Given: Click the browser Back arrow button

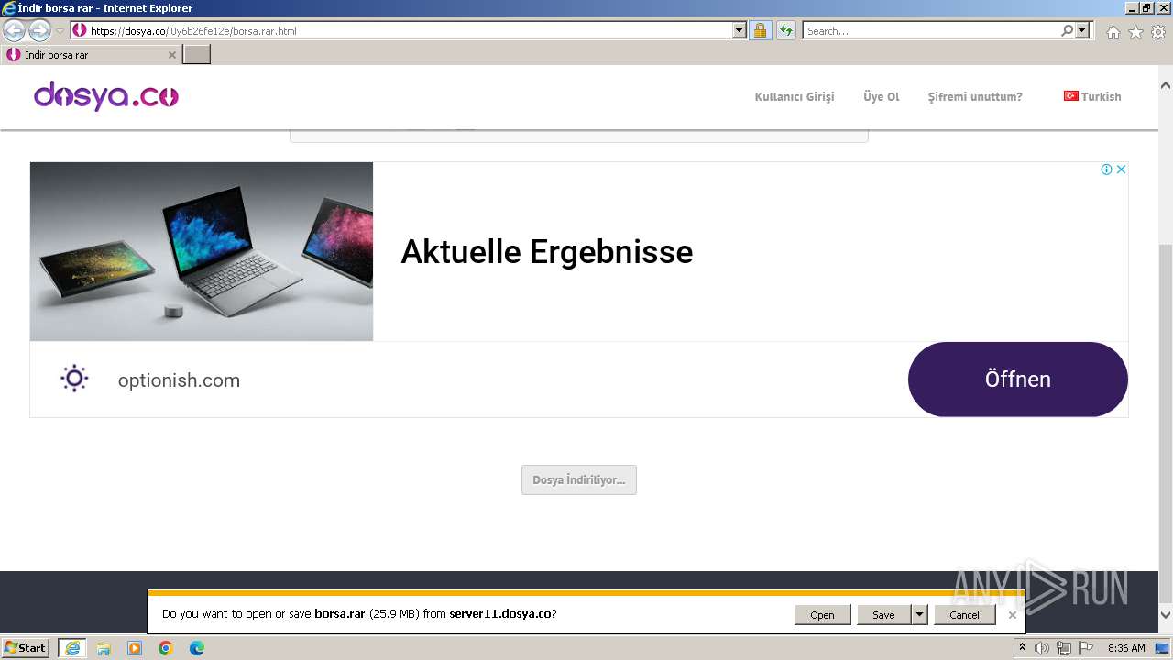Looking at the screenshot, I should click(x=15, y=30).
